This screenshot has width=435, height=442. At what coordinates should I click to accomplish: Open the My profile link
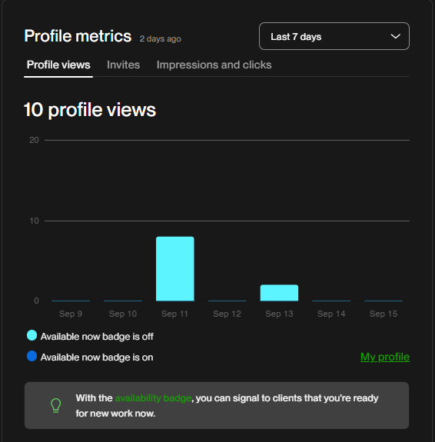(385, 357)
